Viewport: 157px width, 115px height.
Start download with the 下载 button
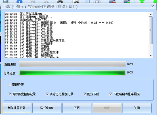point(77,108)
